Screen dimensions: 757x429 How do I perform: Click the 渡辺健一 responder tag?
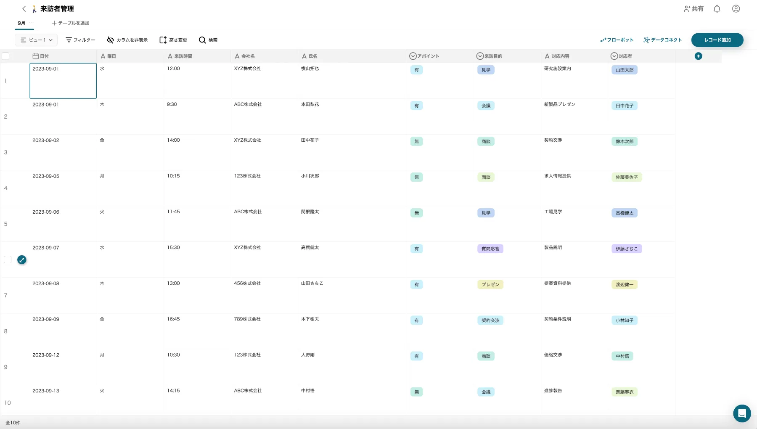[x=625, y=284]
